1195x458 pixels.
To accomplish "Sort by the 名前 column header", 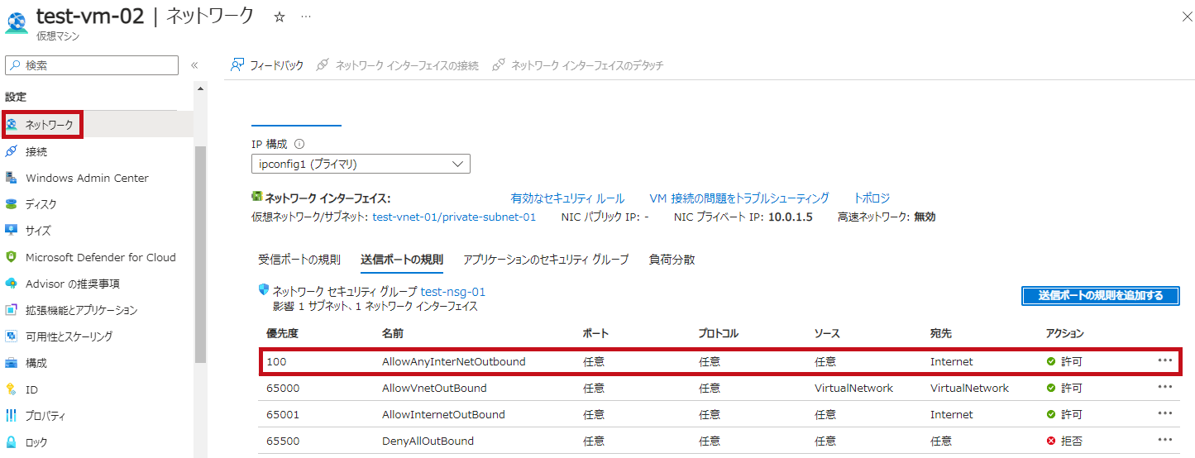I will 393,334.
